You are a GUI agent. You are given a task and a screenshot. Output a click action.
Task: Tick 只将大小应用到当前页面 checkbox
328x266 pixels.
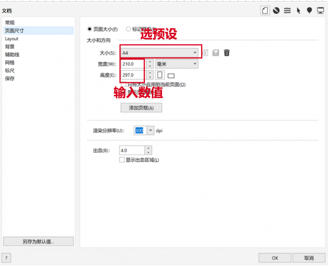(124, 84)
